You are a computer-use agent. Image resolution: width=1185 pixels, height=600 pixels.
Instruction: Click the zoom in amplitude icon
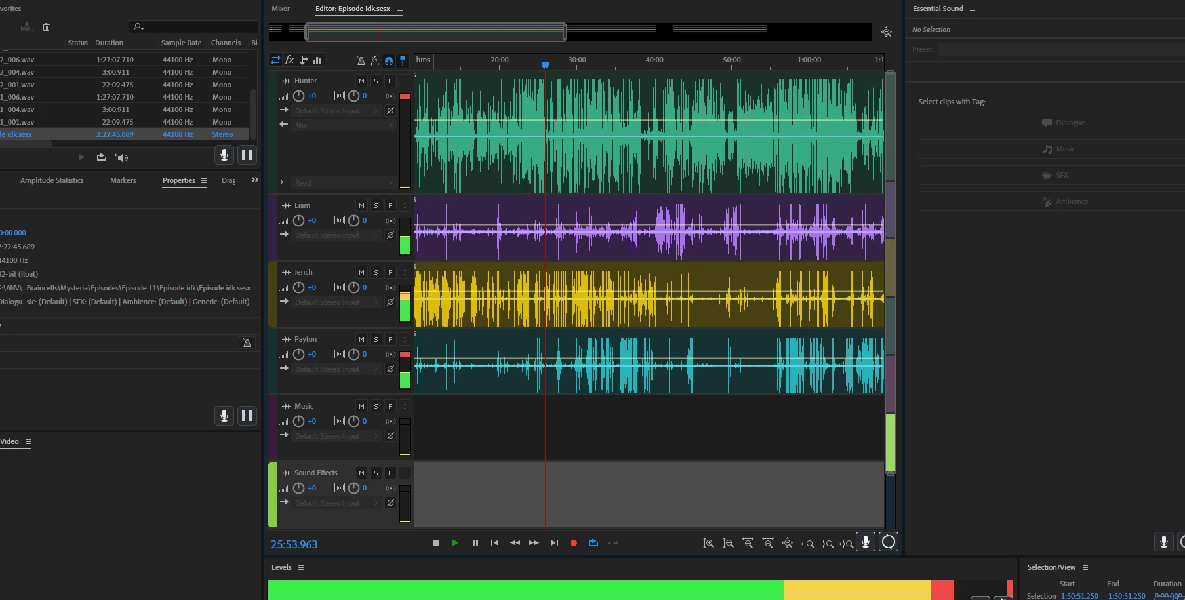click(x=708, y=544)
